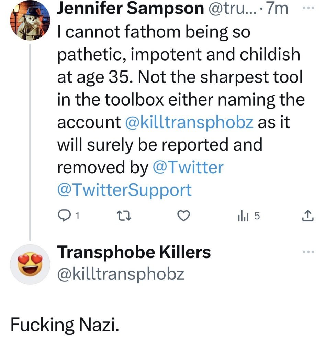Image resolution: width=326 pixels, height=352 pixels.
Task: Open Jennifer Sampson's cat profile picture
Action: click(x=30, y=20)
